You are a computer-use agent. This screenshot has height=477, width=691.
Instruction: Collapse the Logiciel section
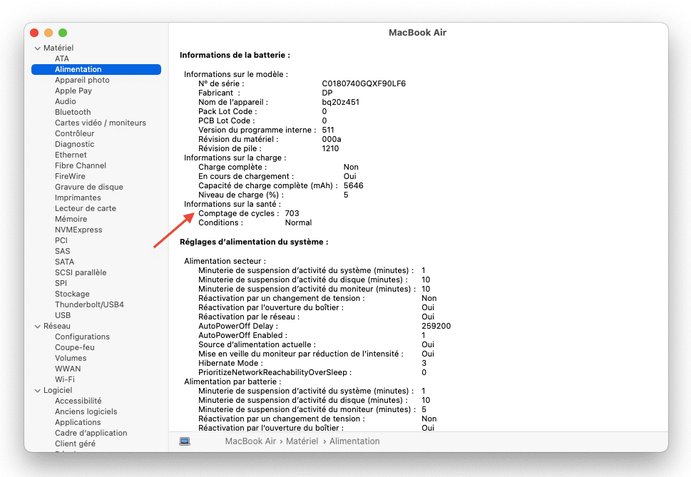tap(38, 391)
